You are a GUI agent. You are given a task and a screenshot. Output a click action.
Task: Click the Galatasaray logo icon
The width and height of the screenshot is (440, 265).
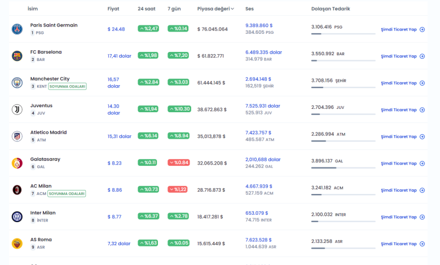17,163
